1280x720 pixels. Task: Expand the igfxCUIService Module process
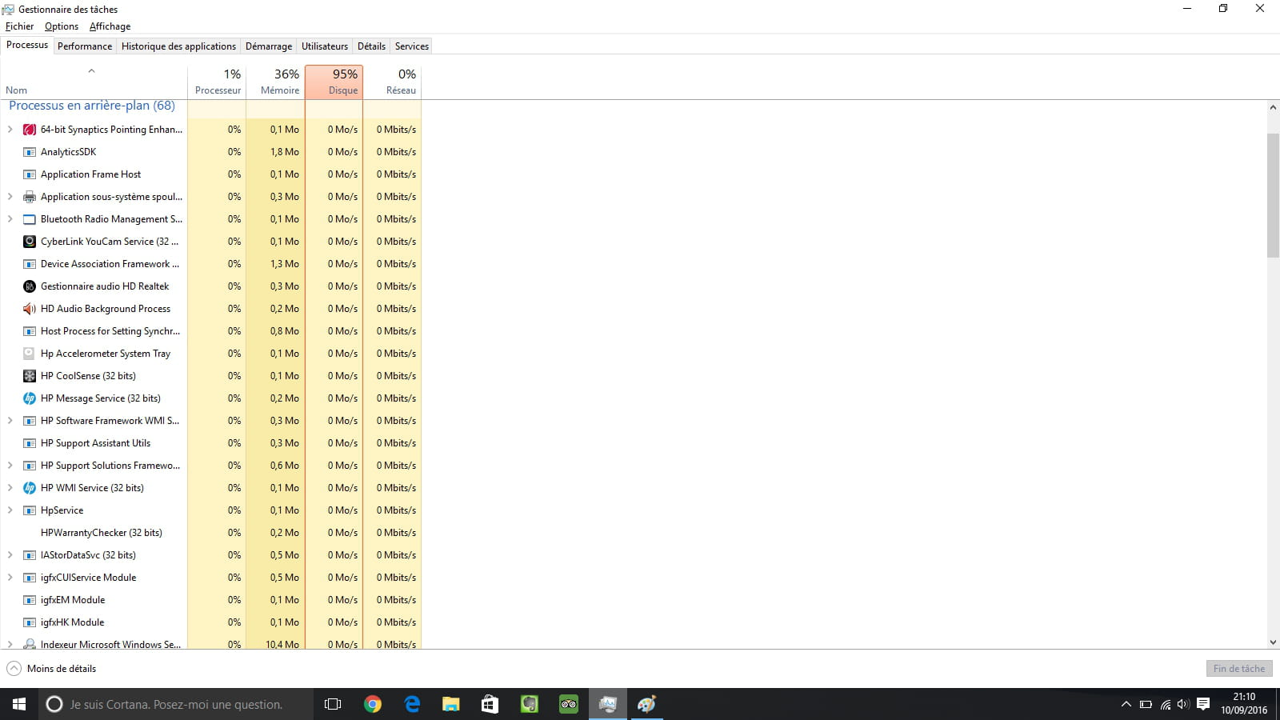pos(10,578)
